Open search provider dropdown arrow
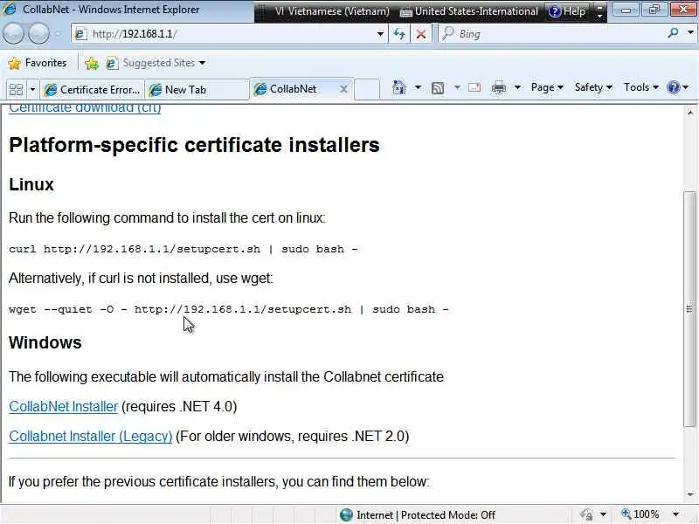 point(690,33)
